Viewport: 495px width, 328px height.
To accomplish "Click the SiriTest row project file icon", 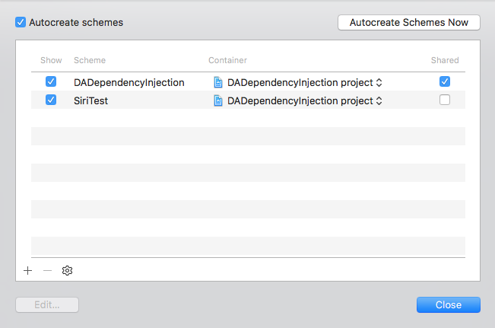I will click(218, 100).
